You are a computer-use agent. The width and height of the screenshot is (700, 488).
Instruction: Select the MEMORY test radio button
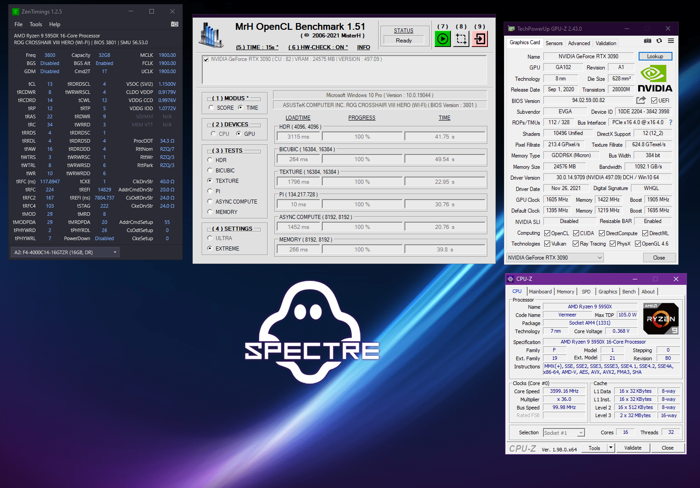pos(210,212)
